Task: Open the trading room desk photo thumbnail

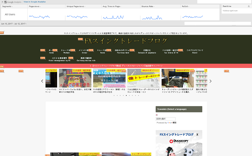Action: coord(178,78)
